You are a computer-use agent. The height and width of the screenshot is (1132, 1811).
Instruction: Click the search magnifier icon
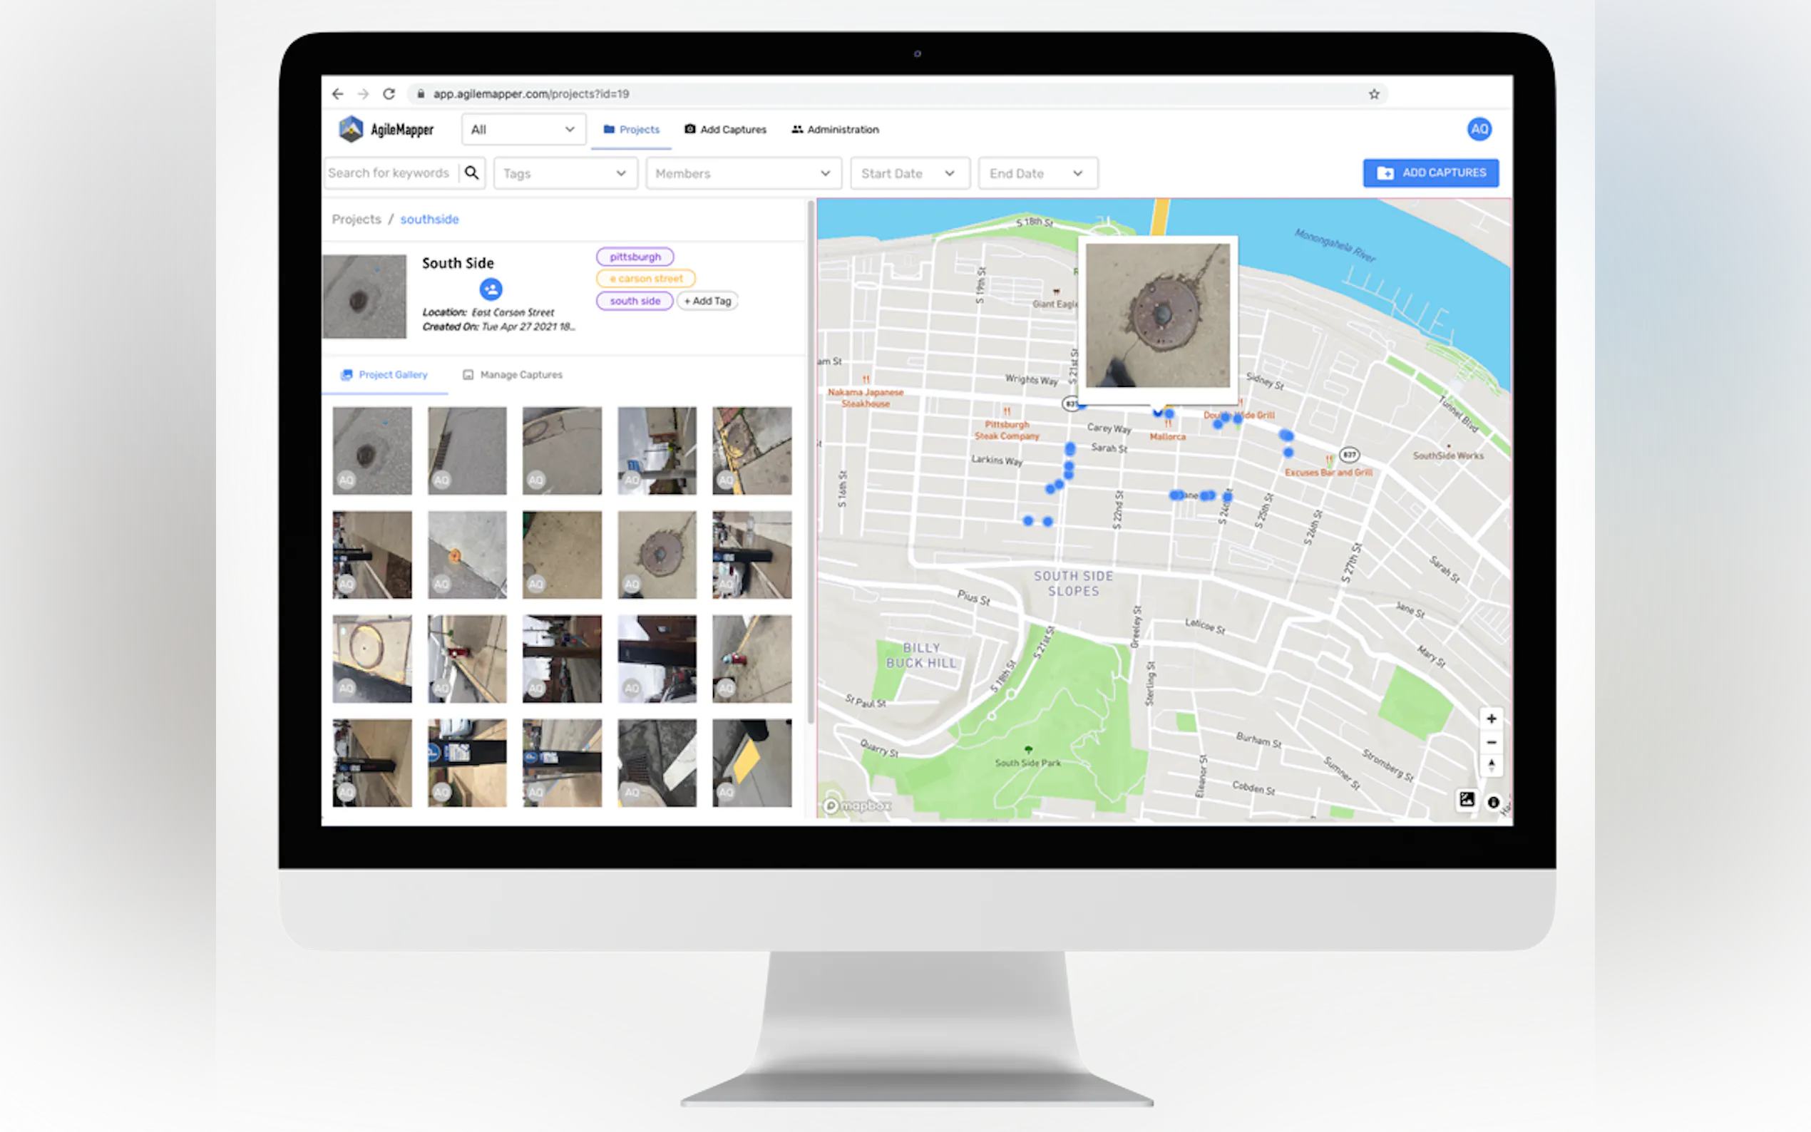pyautogui.click(x=472, y=173)
